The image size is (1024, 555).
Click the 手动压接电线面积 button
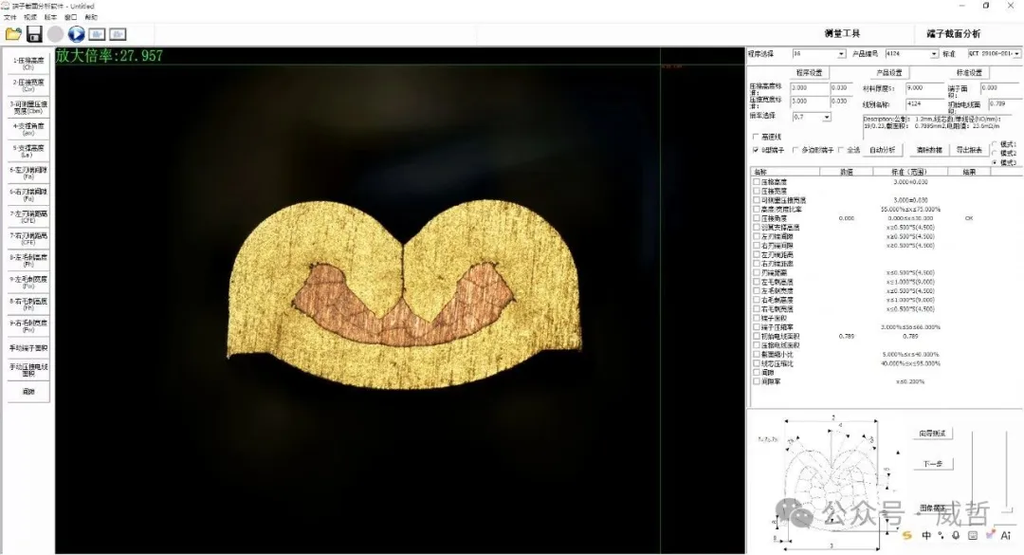point(28,370)
